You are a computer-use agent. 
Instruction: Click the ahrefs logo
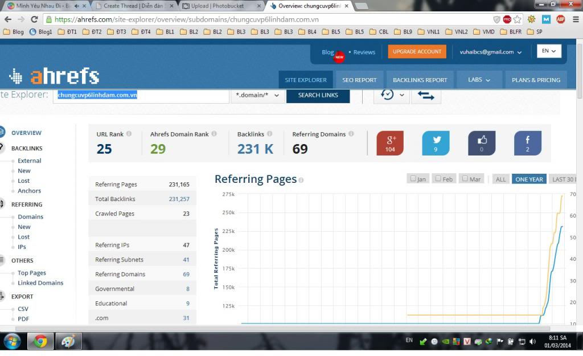pyautogui.click(x=54, y=76)
